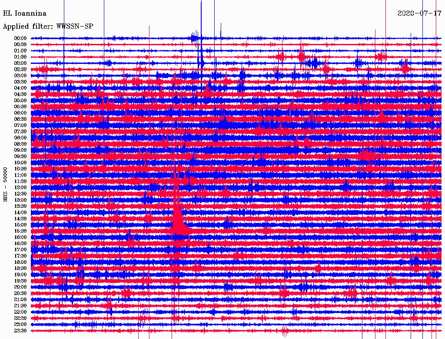The image size is (445, 339).
Task: Select the 16:00 time label
Action: click(x=20, y=237)
